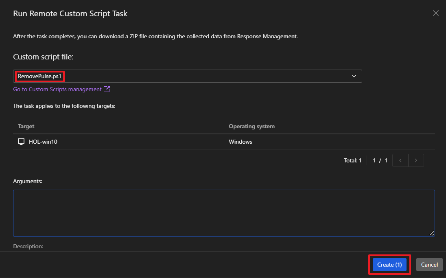Select the RemovePulse.ps1 script name text
Screen dimensions: 446x278
pyautogui.click(x=39, y=76)
